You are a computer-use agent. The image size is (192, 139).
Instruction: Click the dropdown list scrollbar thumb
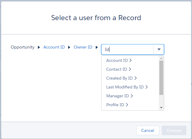[x=161, y=77]
